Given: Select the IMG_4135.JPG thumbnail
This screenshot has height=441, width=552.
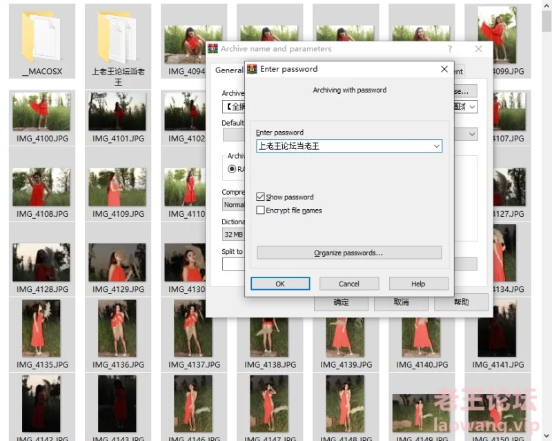Looking at the screenshot, I should [41, 328].
